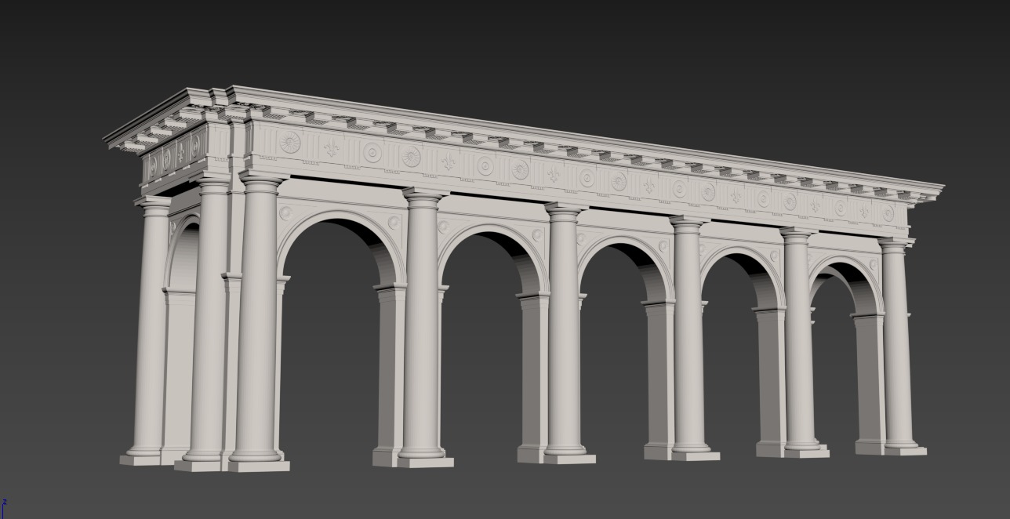Screen dimensions: 1010x519
Task: Select the colonnade 3D model in viewport
Action: tap(523, 279)
